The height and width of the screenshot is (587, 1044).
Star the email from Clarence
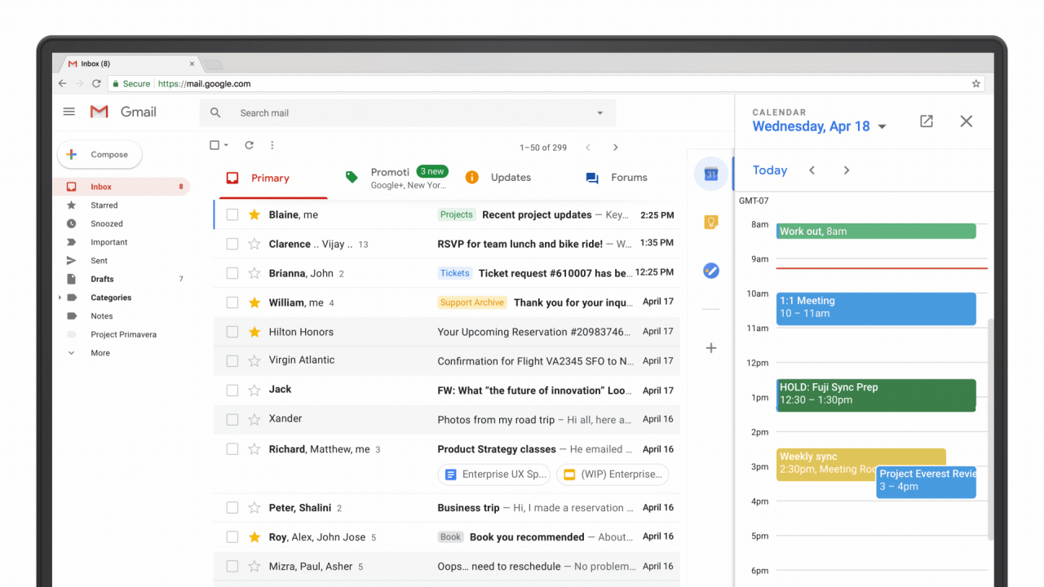pos(254,244)
